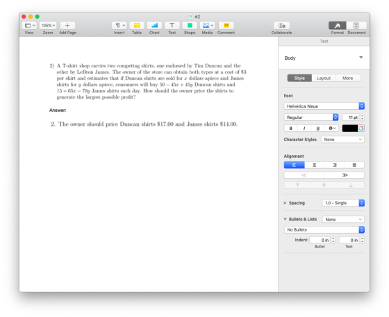Decrease paragraph indent
This screenshot has width=389, height=317.
(304, 175)
